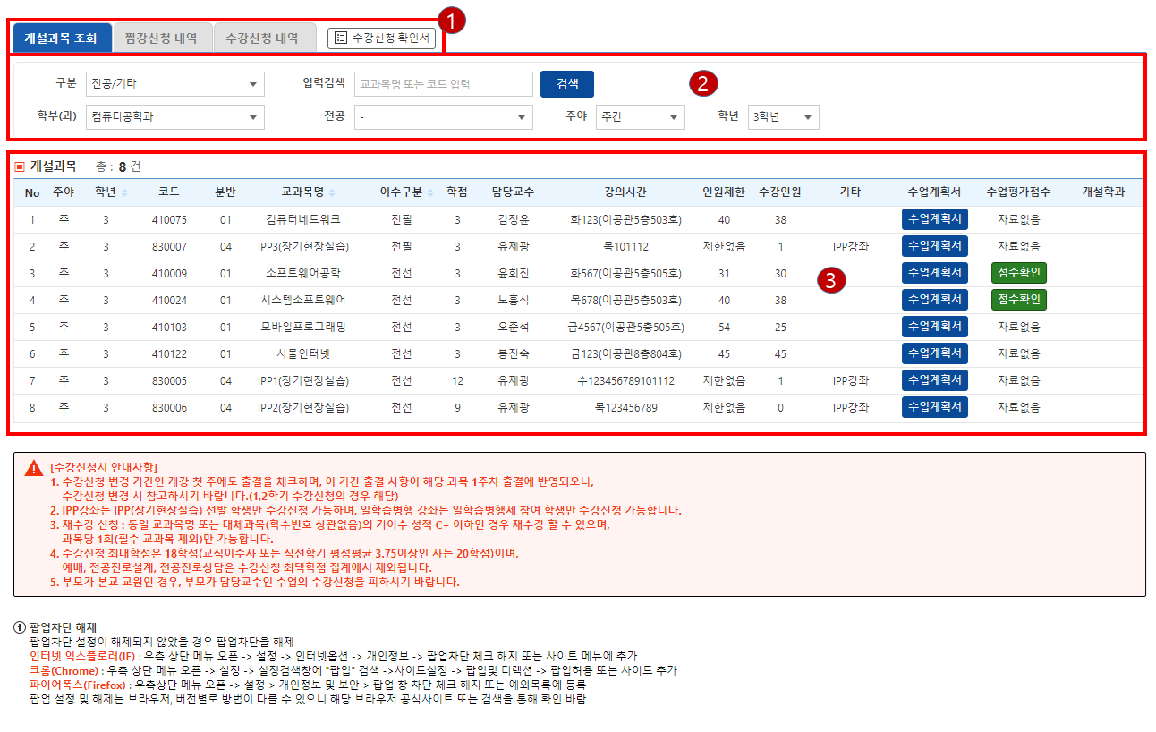Click the lecture time 화567(이공관5층505호)
1156x732 pixels.
click(x=625, y=273)
